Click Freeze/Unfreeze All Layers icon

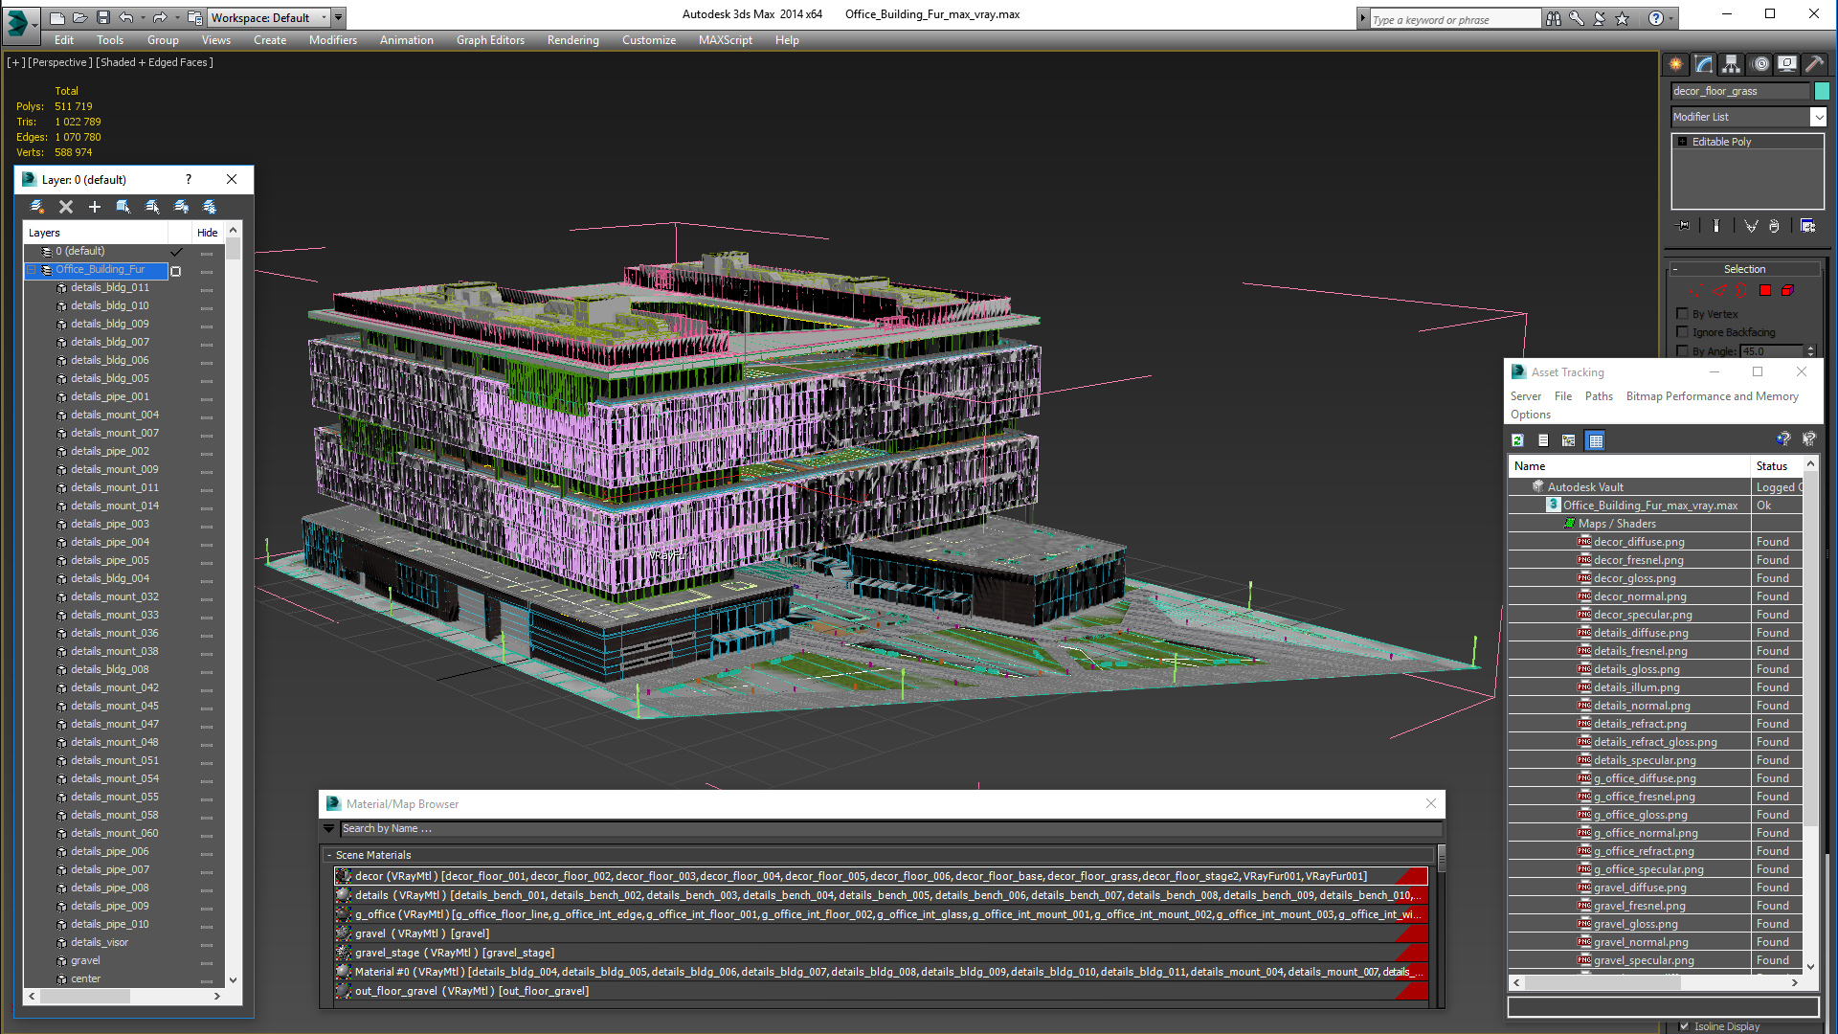210,207
